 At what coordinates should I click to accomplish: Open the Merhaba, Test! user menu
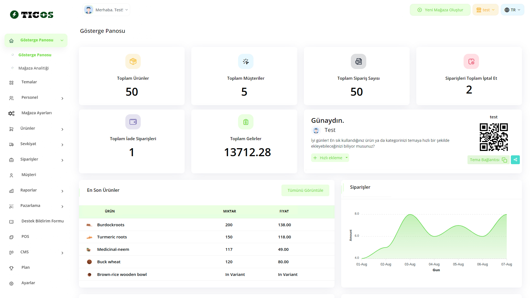click(x=106, y=10)
